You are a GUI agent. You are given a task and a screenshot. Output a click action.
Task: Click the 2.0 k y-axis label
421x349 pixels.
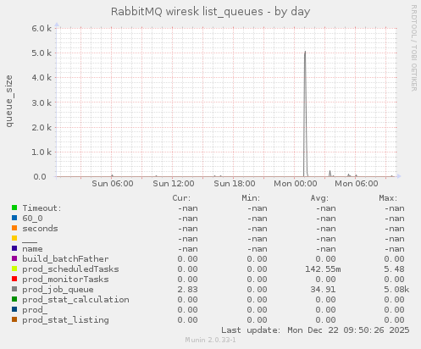(42, 127)
